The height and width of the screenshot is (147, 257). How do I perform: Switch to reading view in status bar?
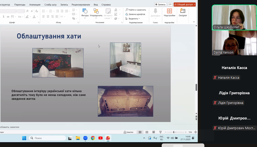coord(154,132)
